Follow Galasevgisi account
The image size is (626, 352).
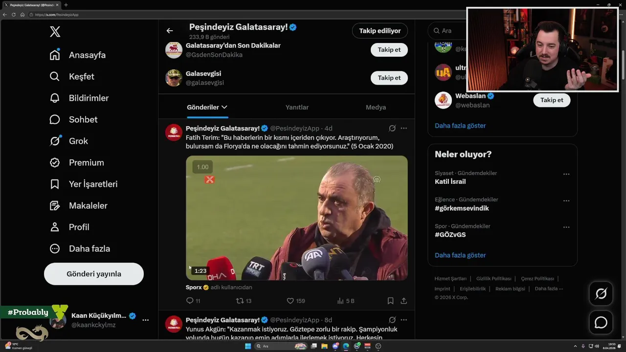[389, 78]
